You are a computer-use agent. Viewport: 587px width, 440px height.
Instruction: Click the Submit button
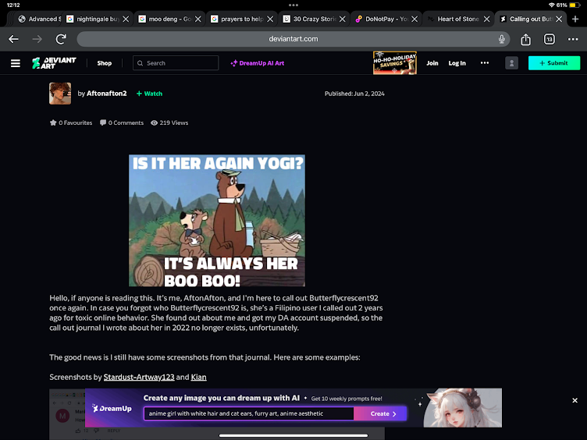pos(554,63)
